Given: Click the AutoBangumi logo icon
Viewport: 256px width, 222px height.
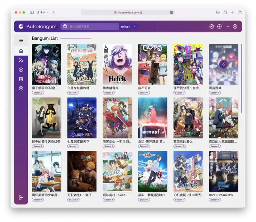Looking at the screenshot, I should pos(21,27).
